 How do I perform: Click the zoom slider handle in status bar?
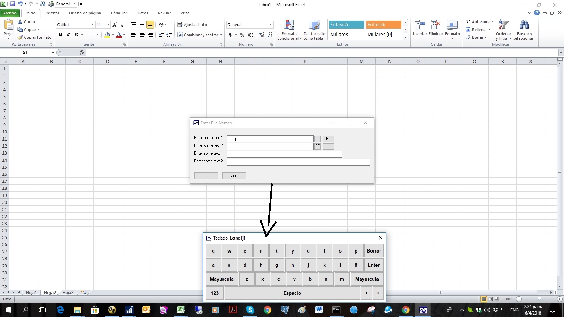point(539,299)
